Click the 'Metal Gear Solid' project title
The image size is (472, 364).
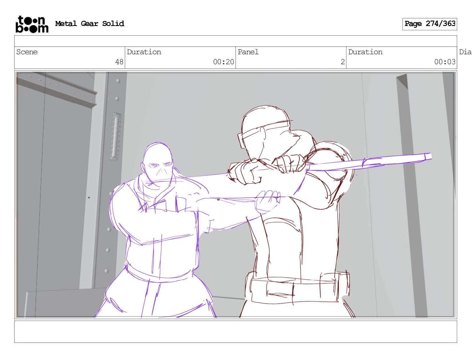click(90, 24)
